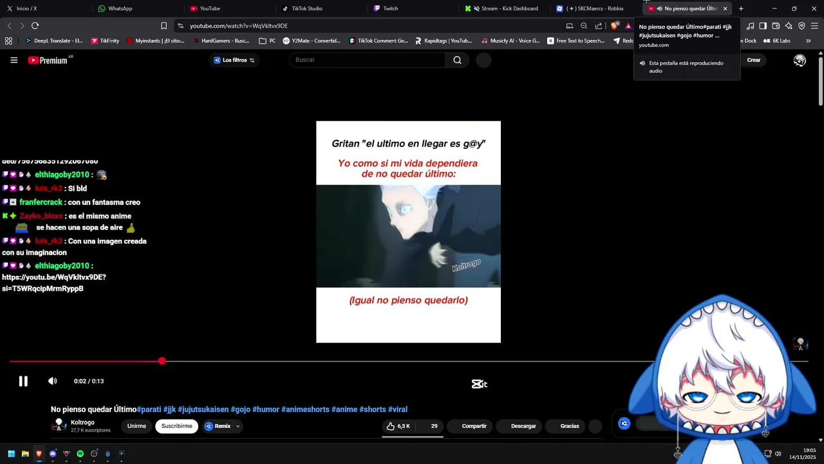The image size is (824, 464).
Task: Open the YouTube hamburger guide menu
Action: click(14, 60)
